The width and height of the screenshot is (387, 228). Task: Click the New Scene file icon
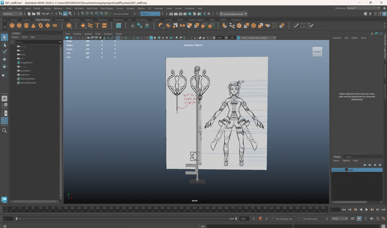[x=29, y=14]
